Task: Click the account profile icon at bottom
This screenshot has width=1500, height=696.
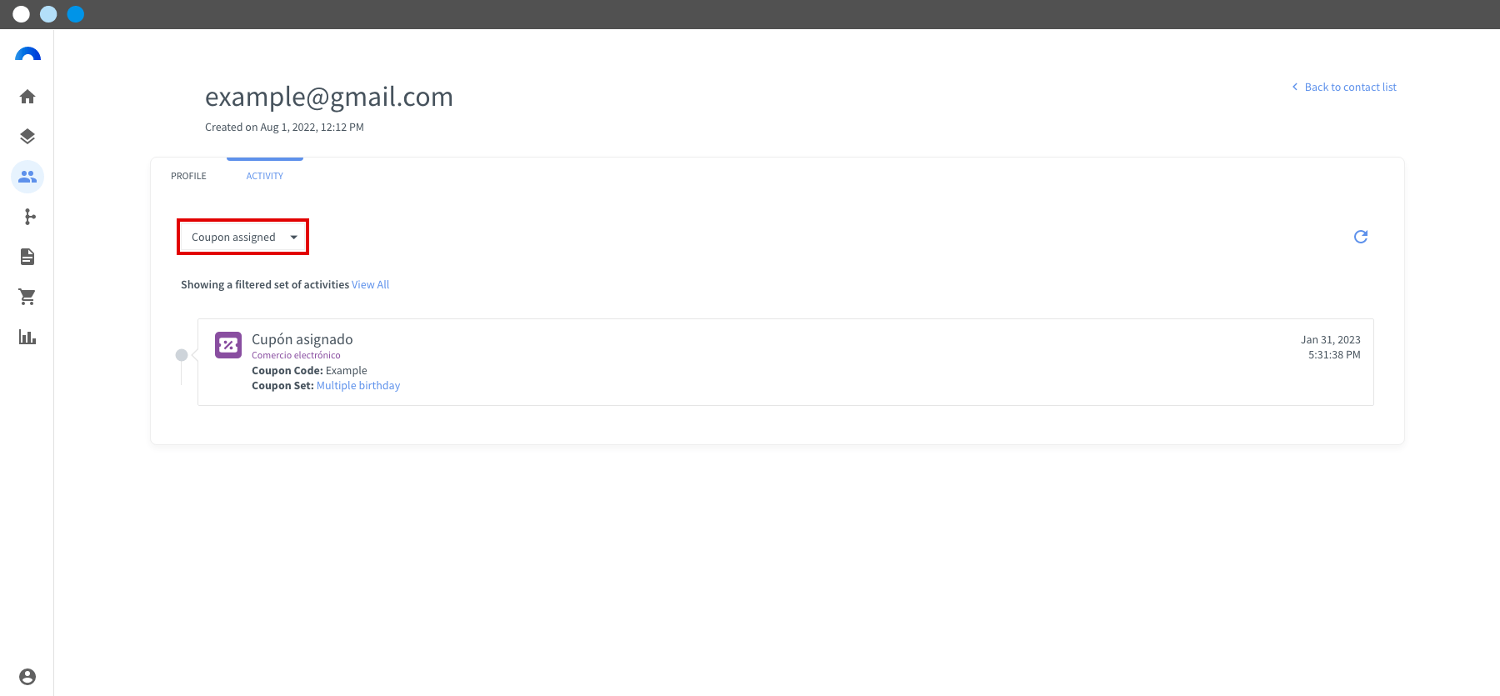Action: pyautogui.click(x=27, y=677)
